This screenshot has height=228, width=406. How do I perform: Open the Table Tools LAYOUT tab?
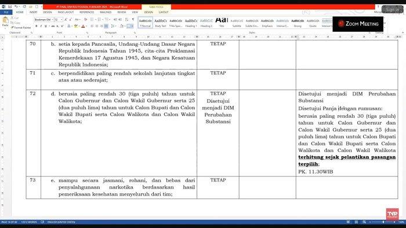click(x=164, y=12)
